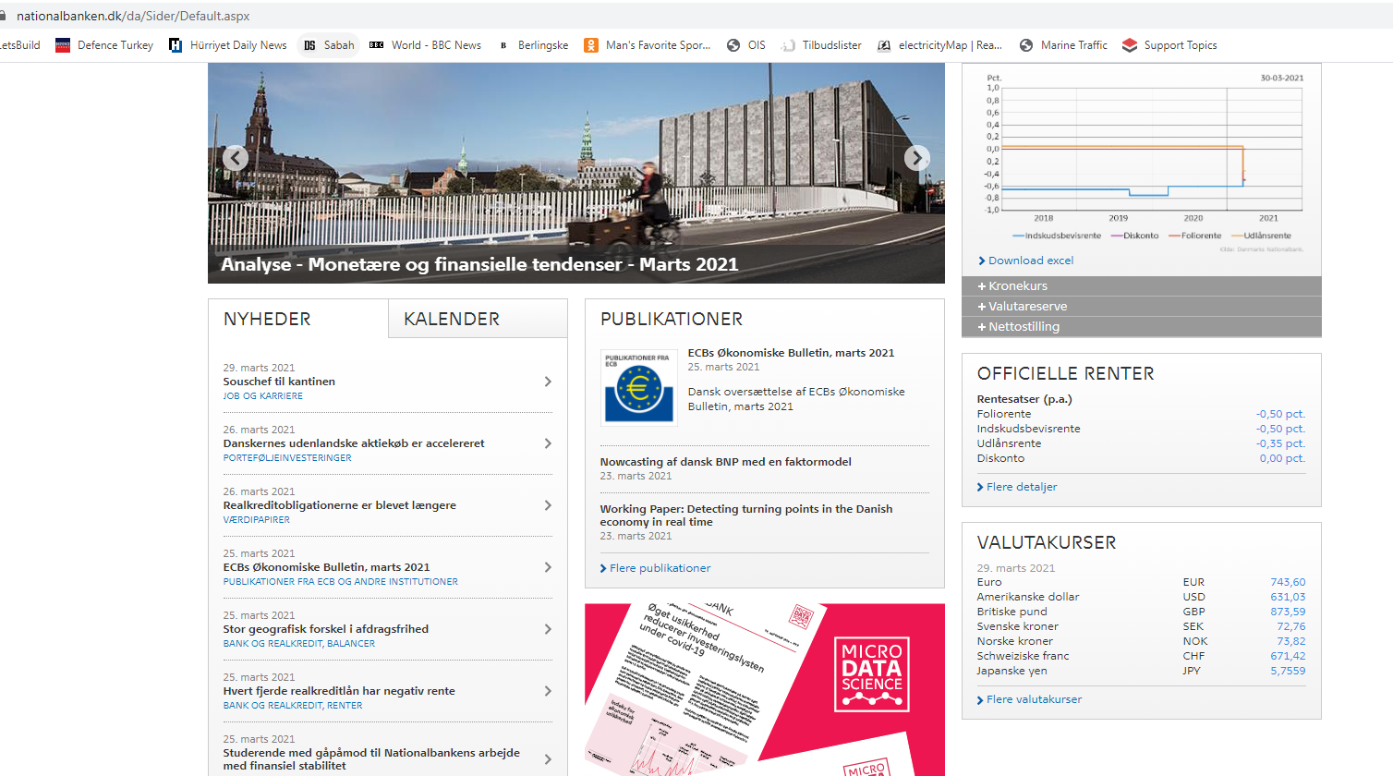Open the Hürriyet Daily News bookmark
The height and width of the screenshot is (776, 1393).
click(228, 45)
